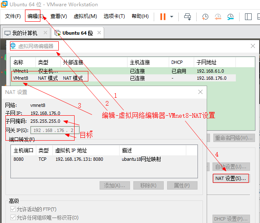Click the 描述 column header

click(153, 150)
